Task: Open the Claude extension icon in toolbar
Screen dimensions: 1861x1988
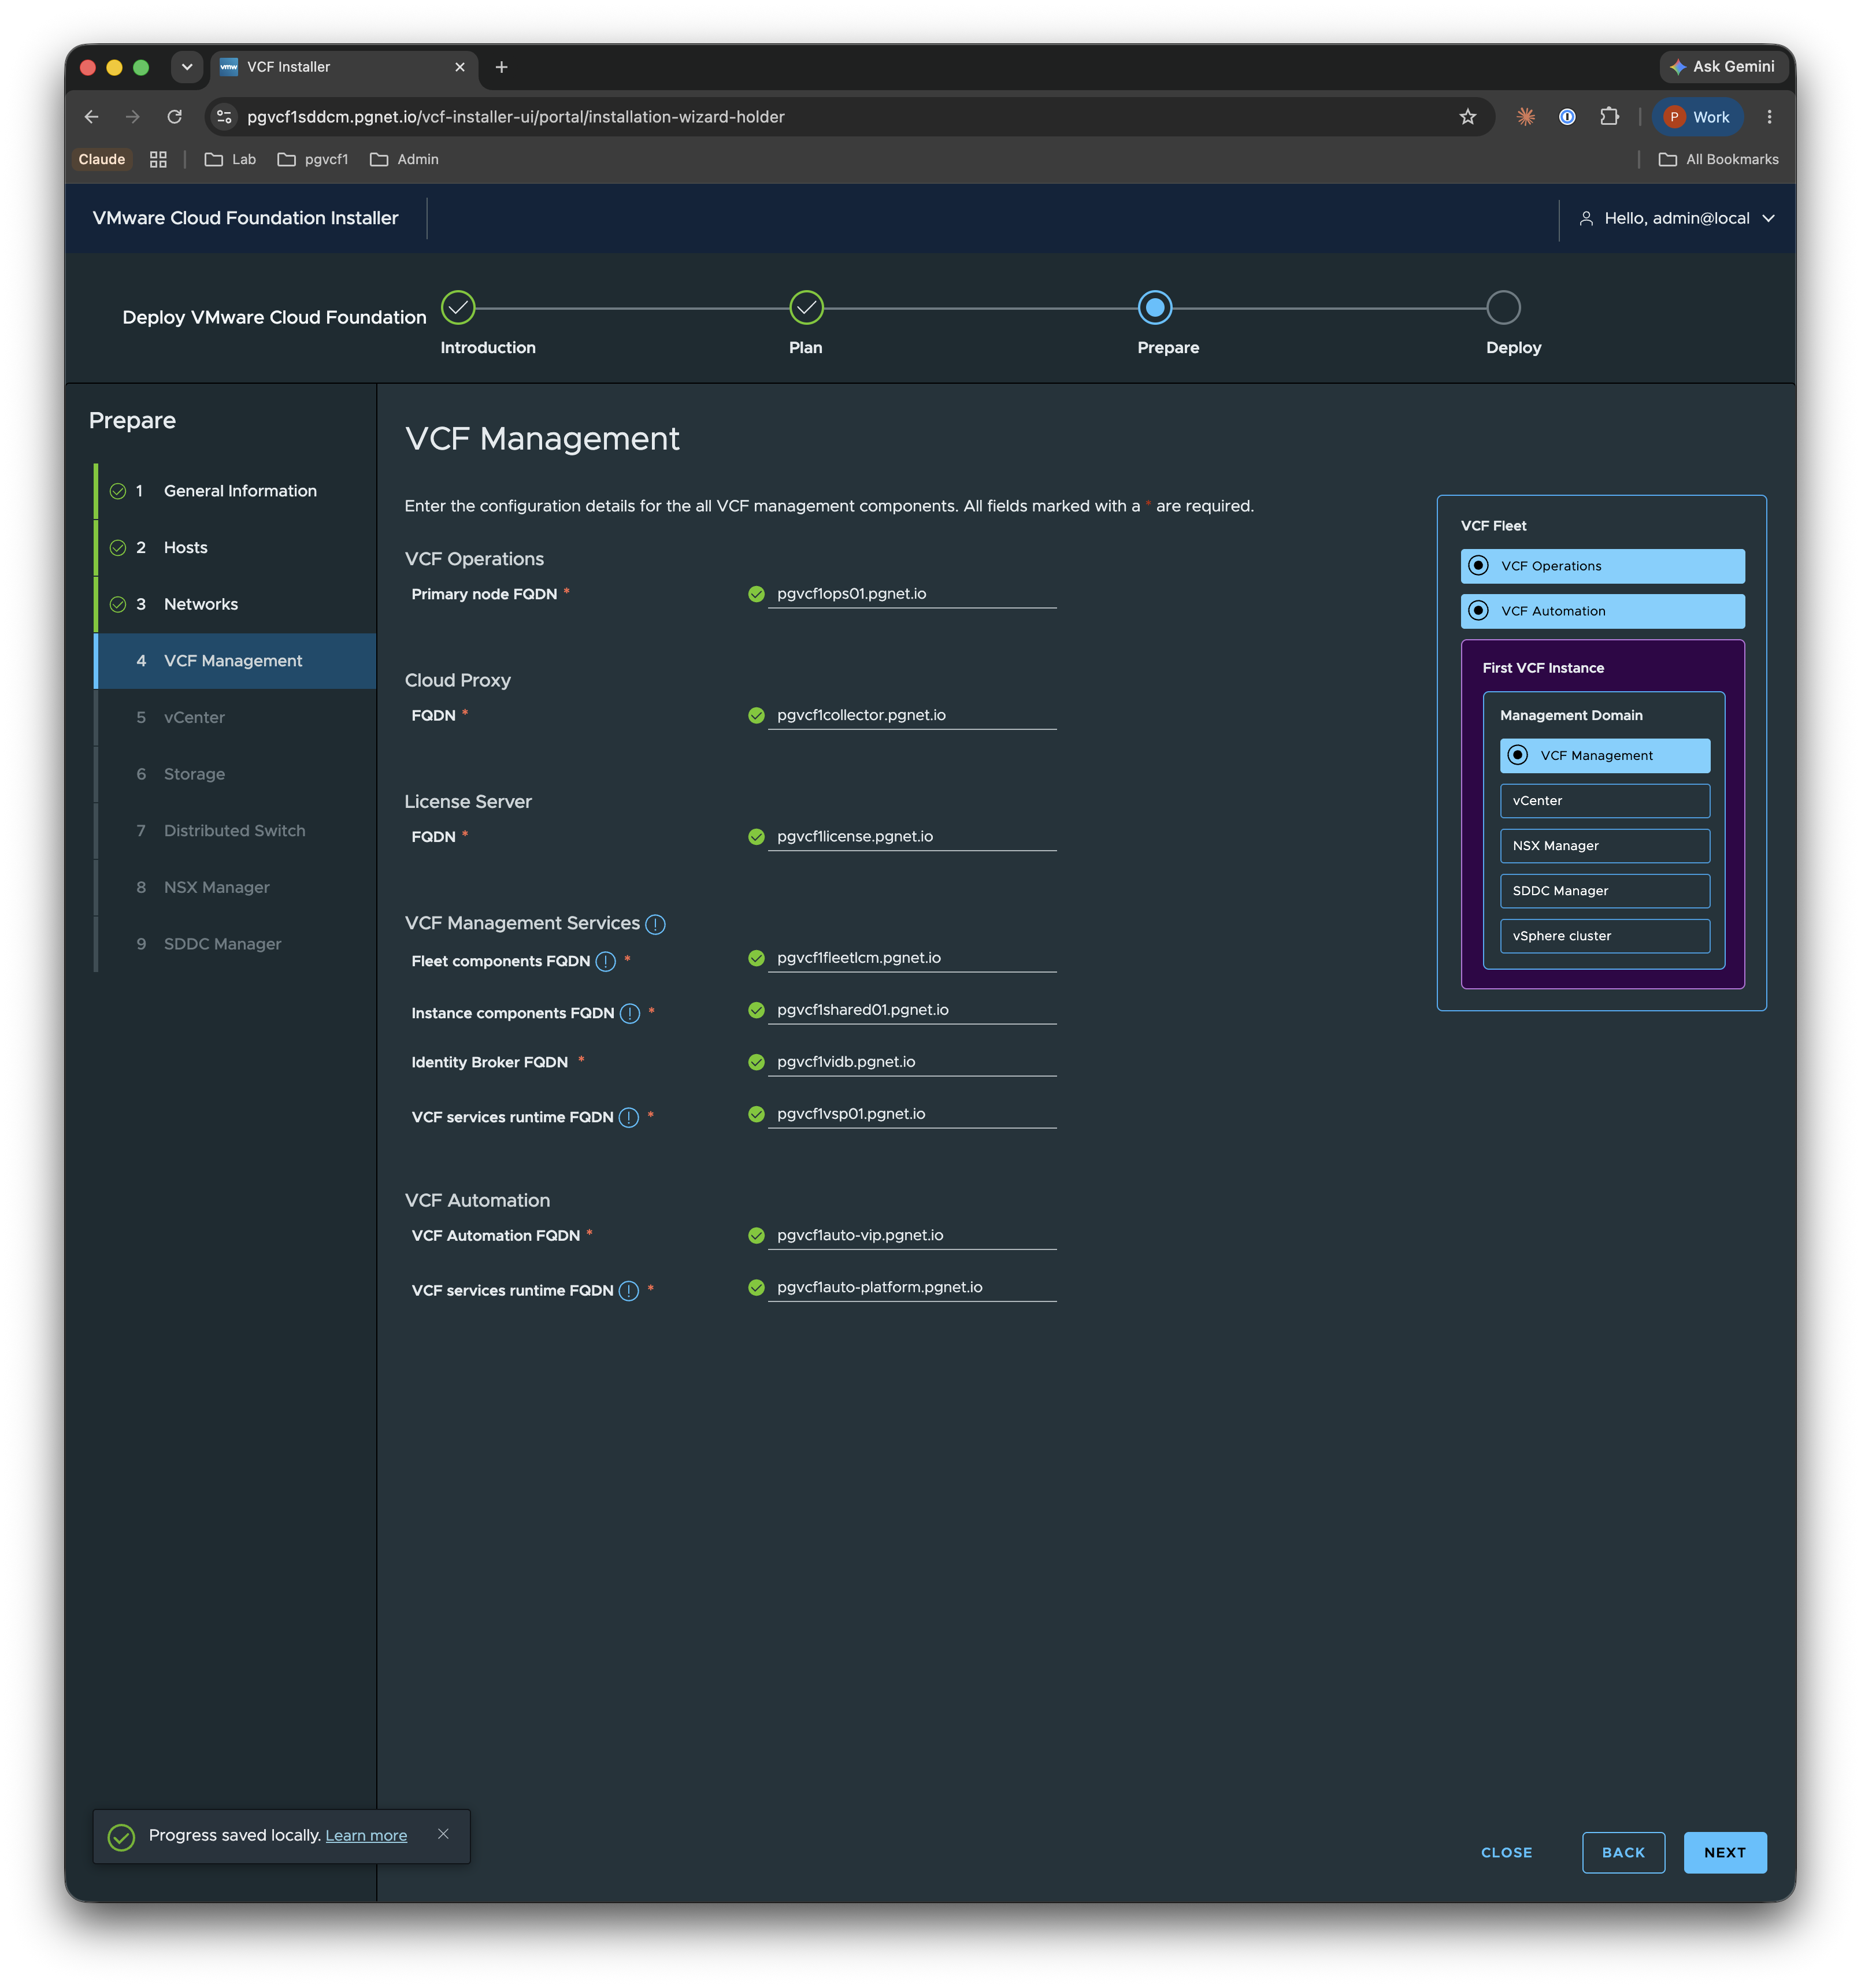Action: 1525,117
